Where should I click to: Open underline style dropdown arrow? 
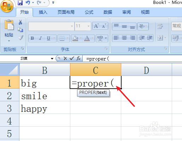point(54,38)
